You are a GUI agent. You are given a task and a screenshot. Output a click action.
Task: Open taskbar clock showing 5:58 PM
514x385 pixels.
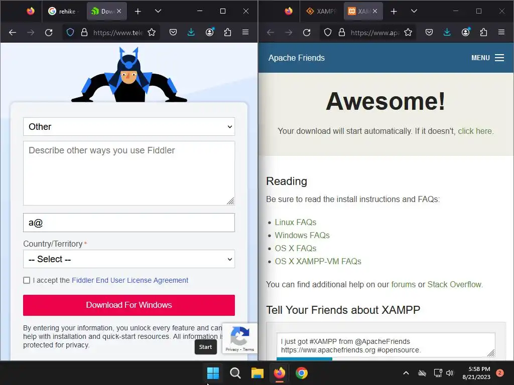476,373
